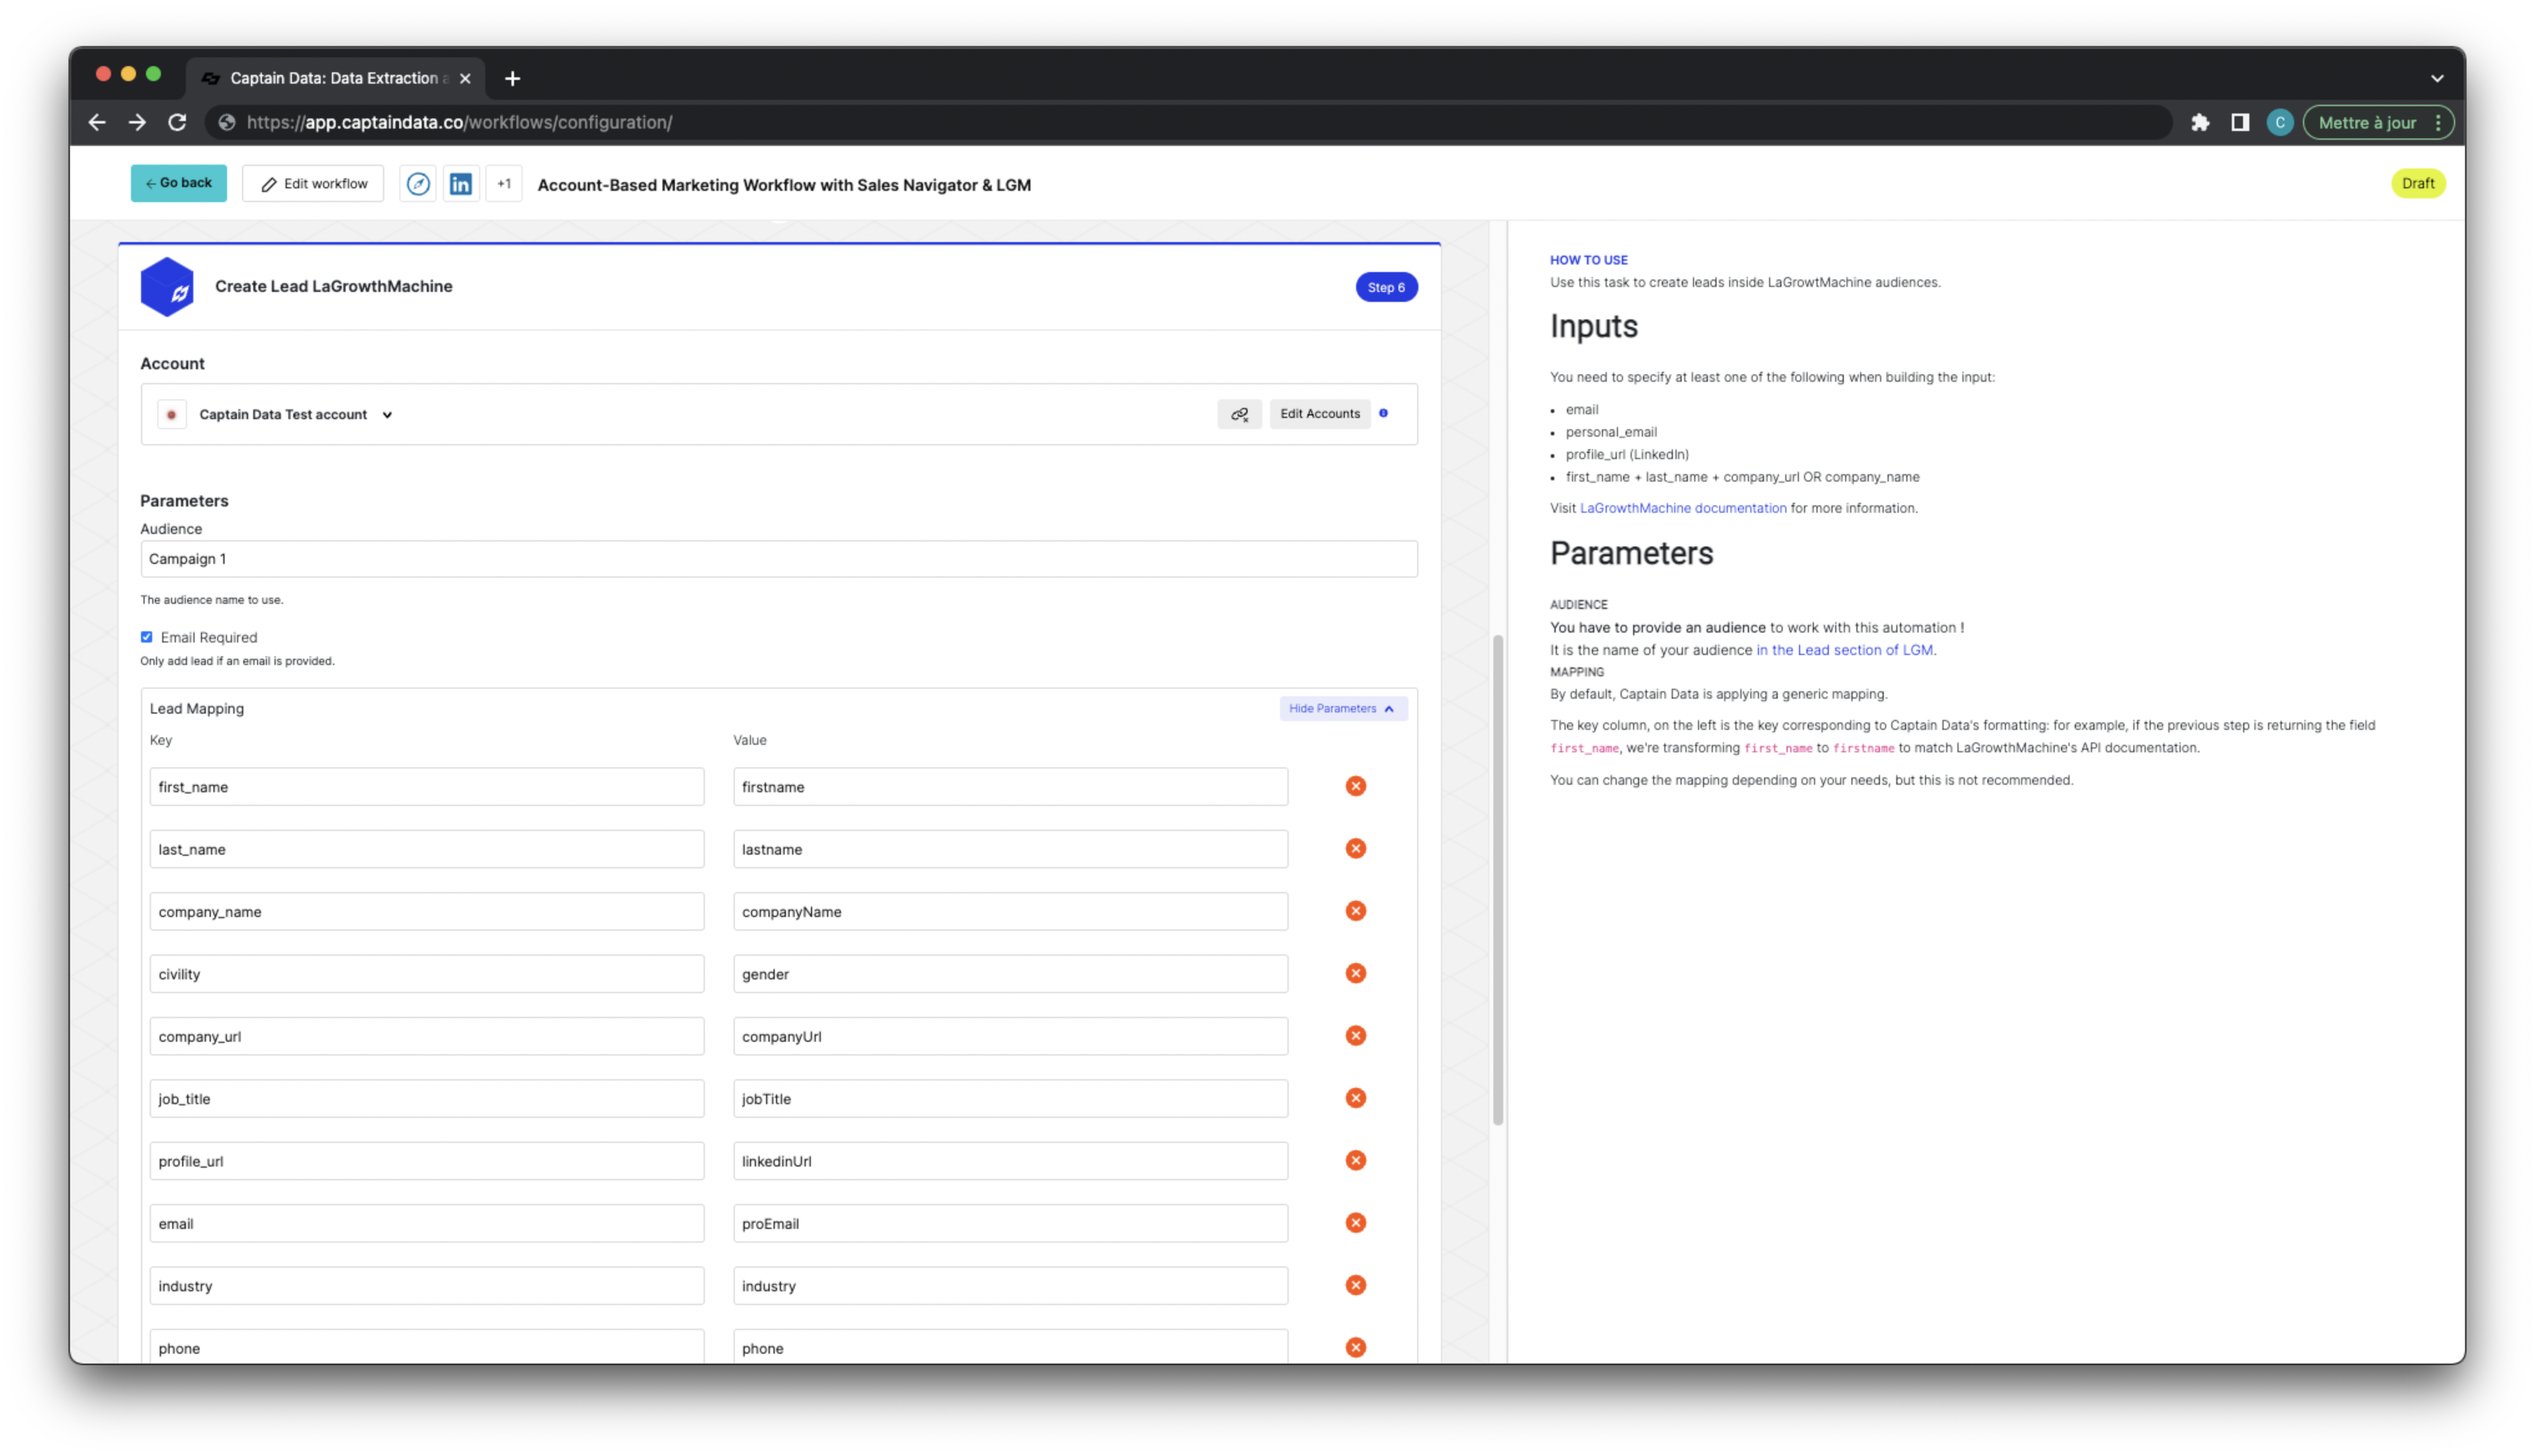Image resolution: width=2535 pixels, height=1456 pixels.
Task: Click the first_name key field
Action: (427, 787)
